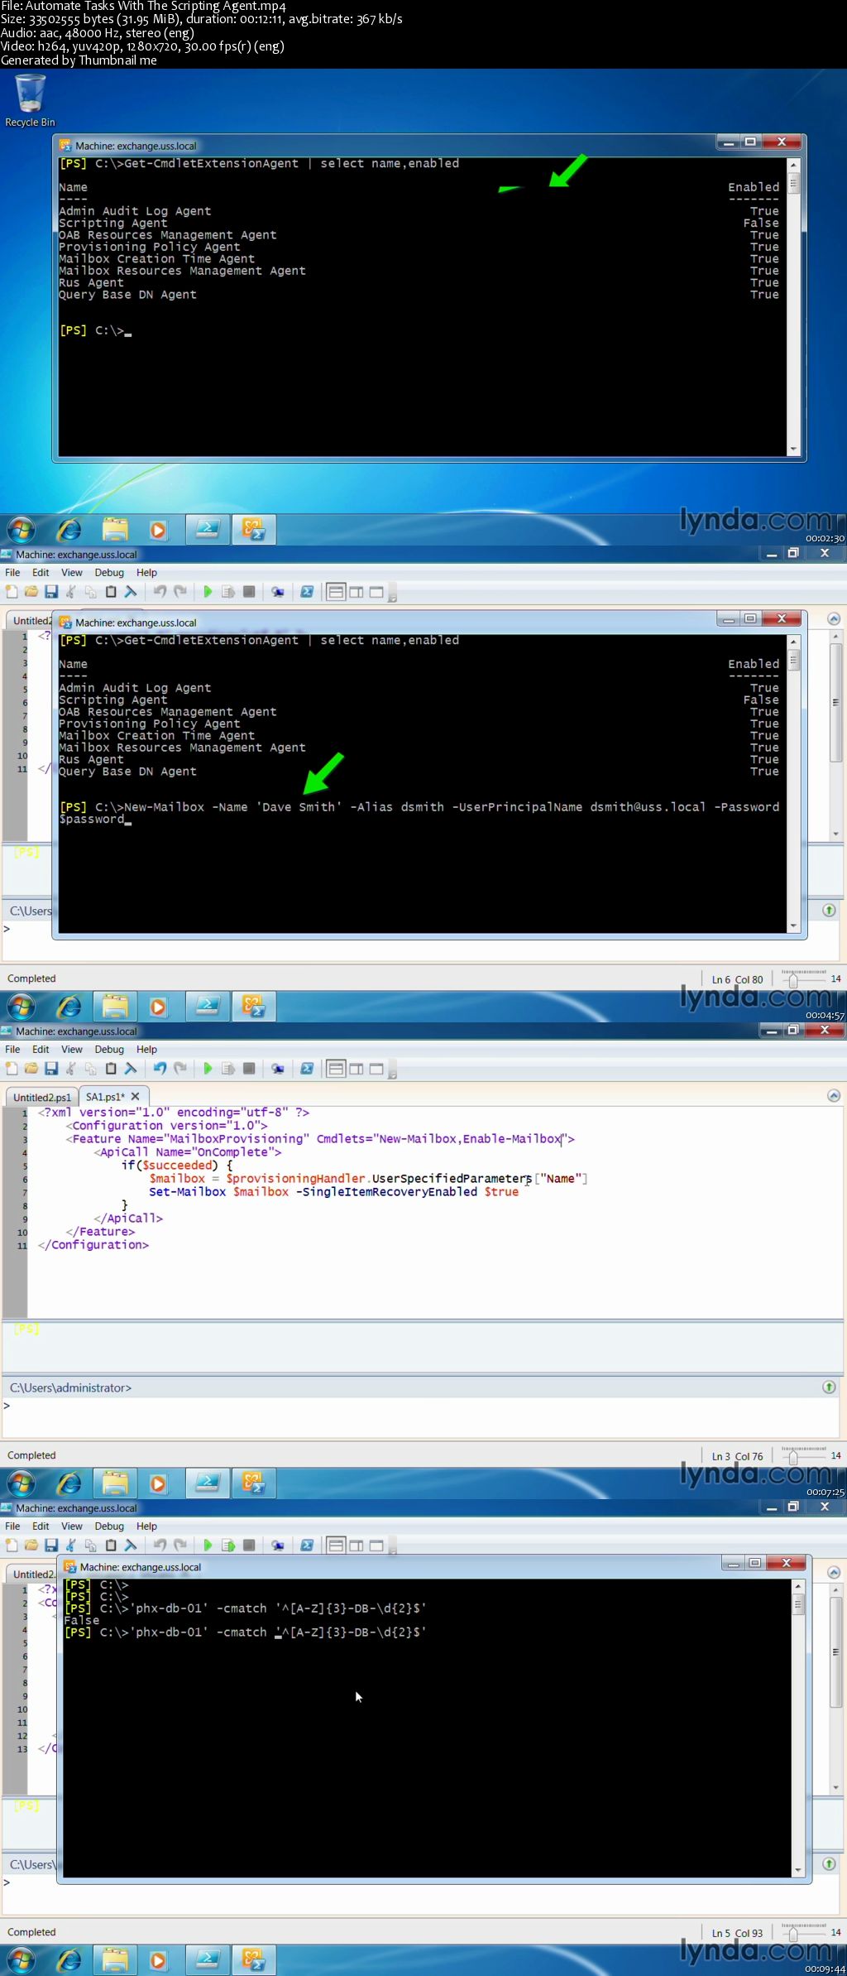Click New Remote PowerShell Tab icon, 00:07:25 frame
Image resolution: width=847 pixels, height=1976 pixels.
(278, 1069)
